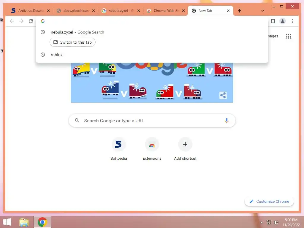Image resolution: width=304 pixels, height=228 pixels.
Task: Share the Google doodle
Action: pos(223,95)
